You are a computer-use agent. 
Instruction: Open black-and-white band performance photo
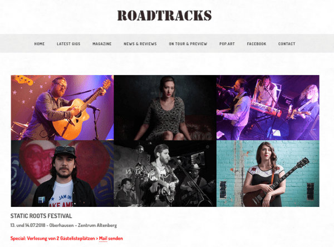pos(165,174)
